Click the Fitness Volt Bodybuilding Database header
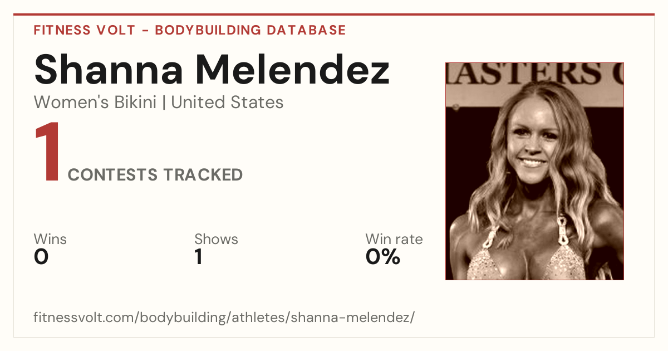Viewport: 668px width, 351px height. (190, 30)
